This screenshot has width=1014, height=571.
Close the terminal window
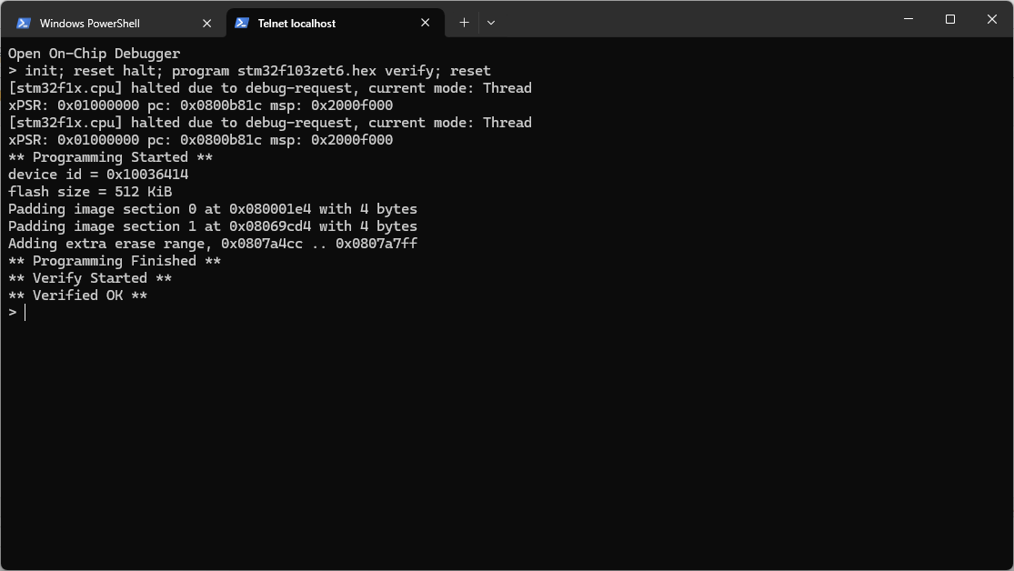coord(992,19)
